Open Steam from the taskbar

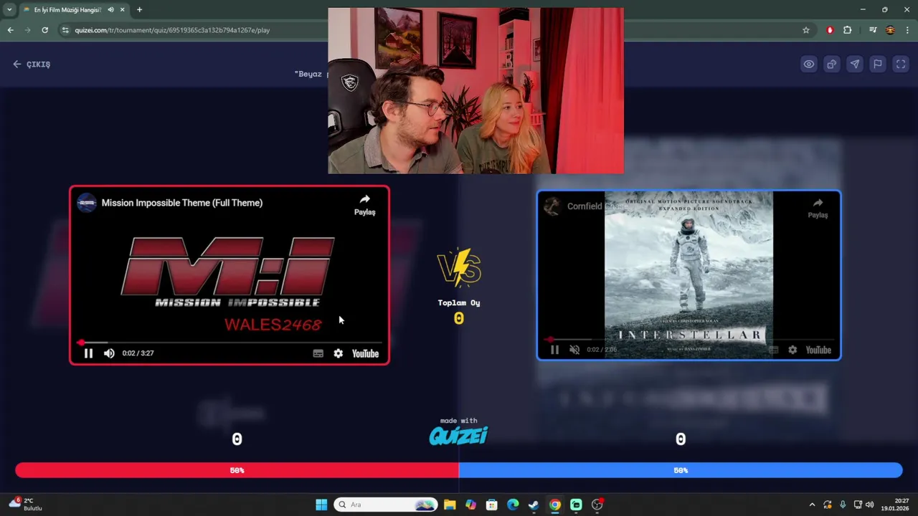pyautogui.click(x=534, y=505)
